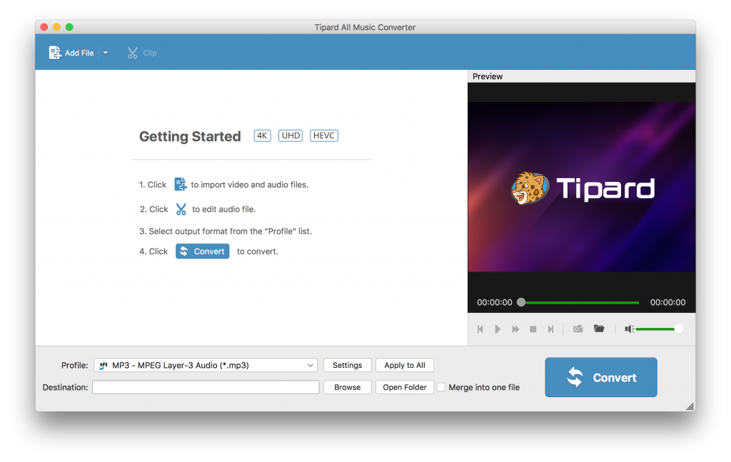This screenshot has width=731, height=462.
Task: Browse for a destination folder
Action: (x=347, y=386)
